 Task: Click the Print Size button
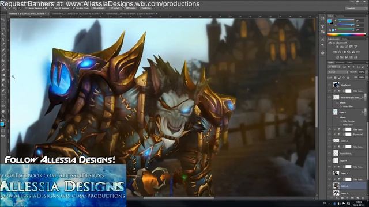146,9
